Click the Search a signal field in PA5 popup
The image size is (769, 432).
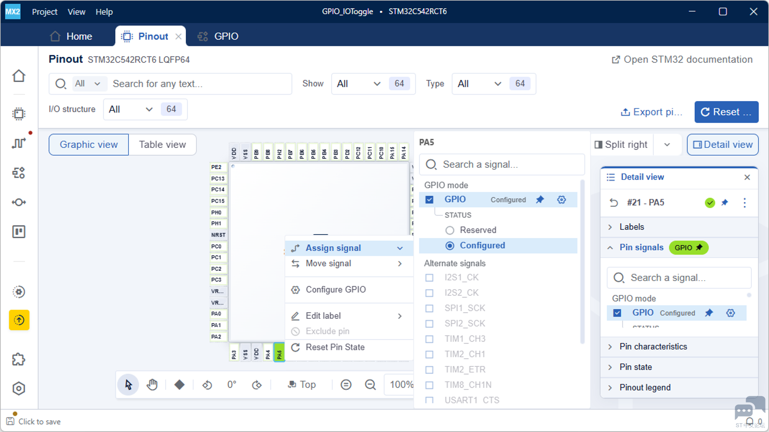[x=502, y=164]
